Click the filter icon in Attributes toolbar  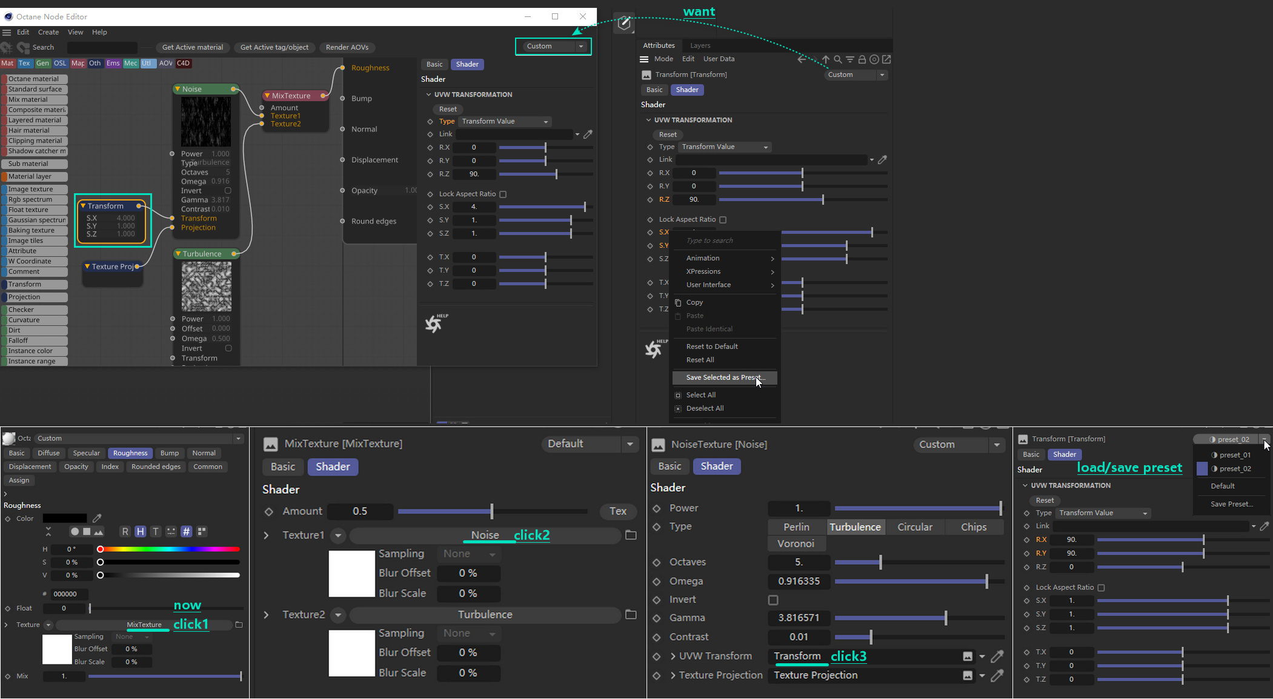point(850,59)
